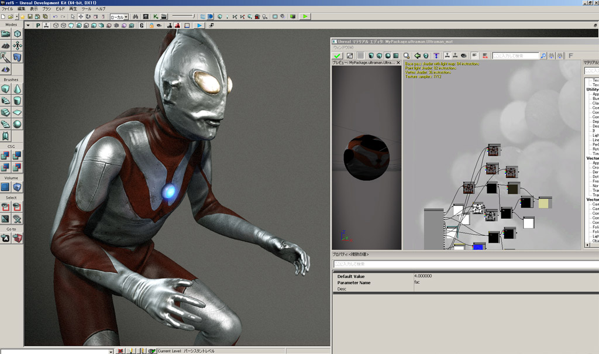The height and width of the screenshot is (354, 599).
Task: Click the Home magnifier in material editor
Action: pos(407,56)
